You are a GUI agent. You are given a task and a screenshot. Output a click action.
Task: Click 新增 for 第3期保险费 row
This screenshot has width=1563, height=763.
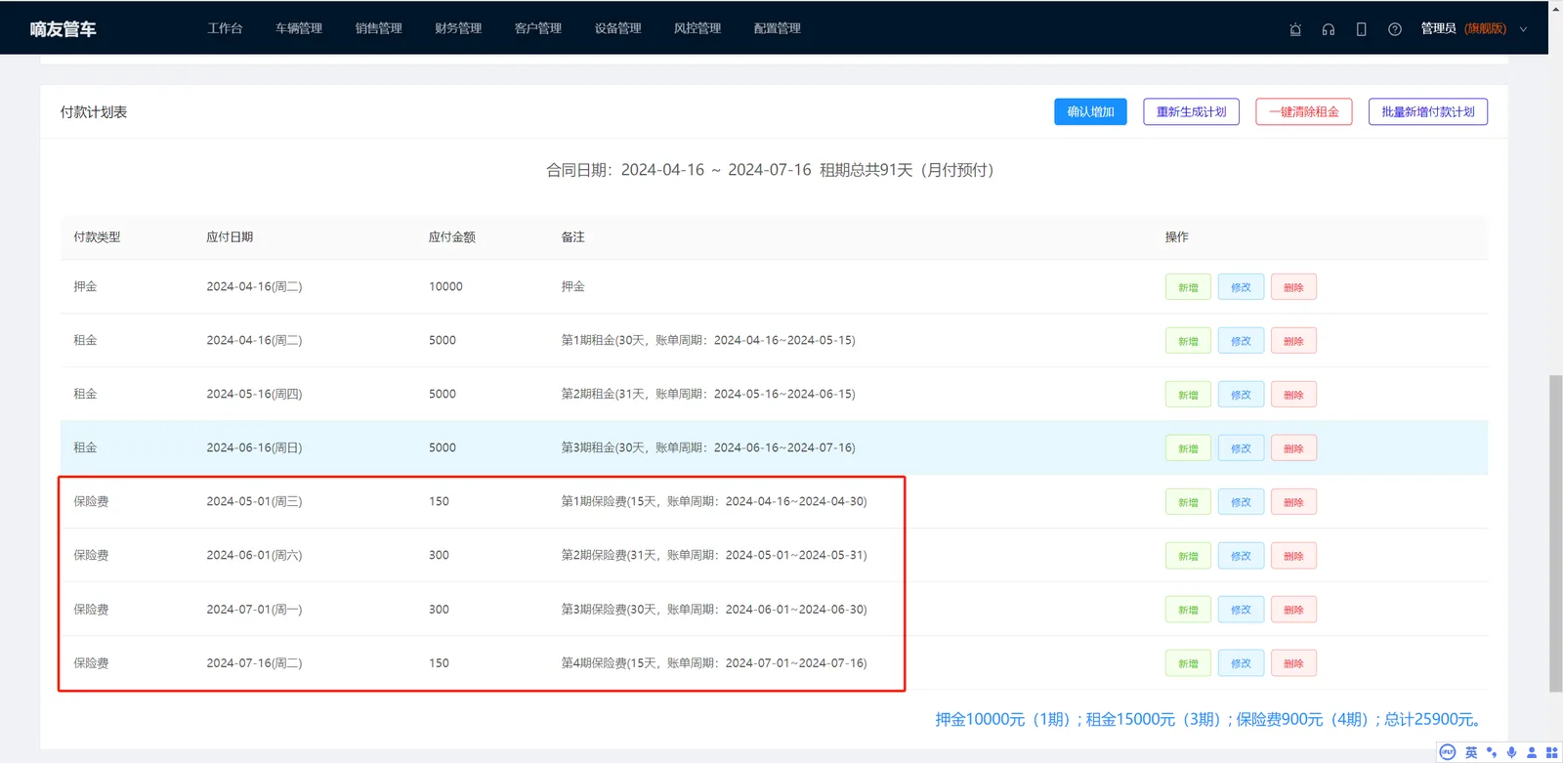pos(1188,610)
